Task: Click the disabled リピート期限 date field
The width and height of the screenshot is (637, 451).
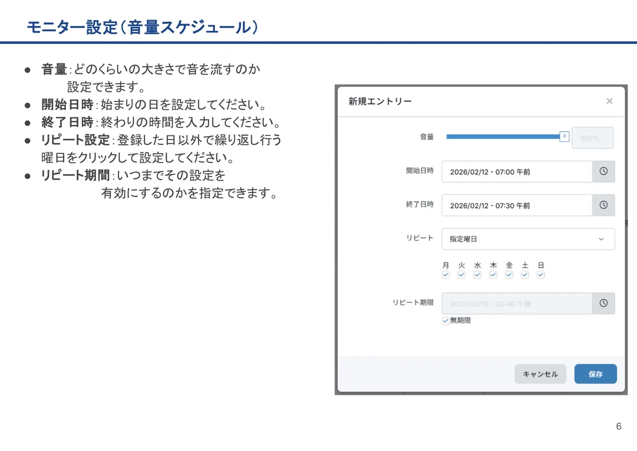Action: point(517,303)
